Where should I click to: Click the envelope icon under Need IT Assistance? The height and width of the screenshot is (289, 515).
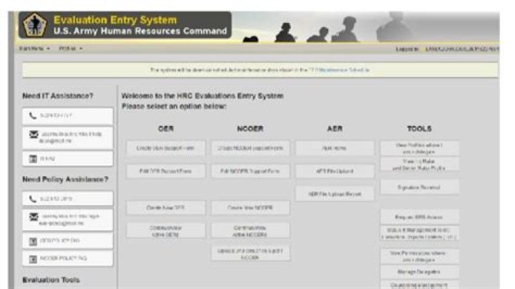tap(34, 134)
